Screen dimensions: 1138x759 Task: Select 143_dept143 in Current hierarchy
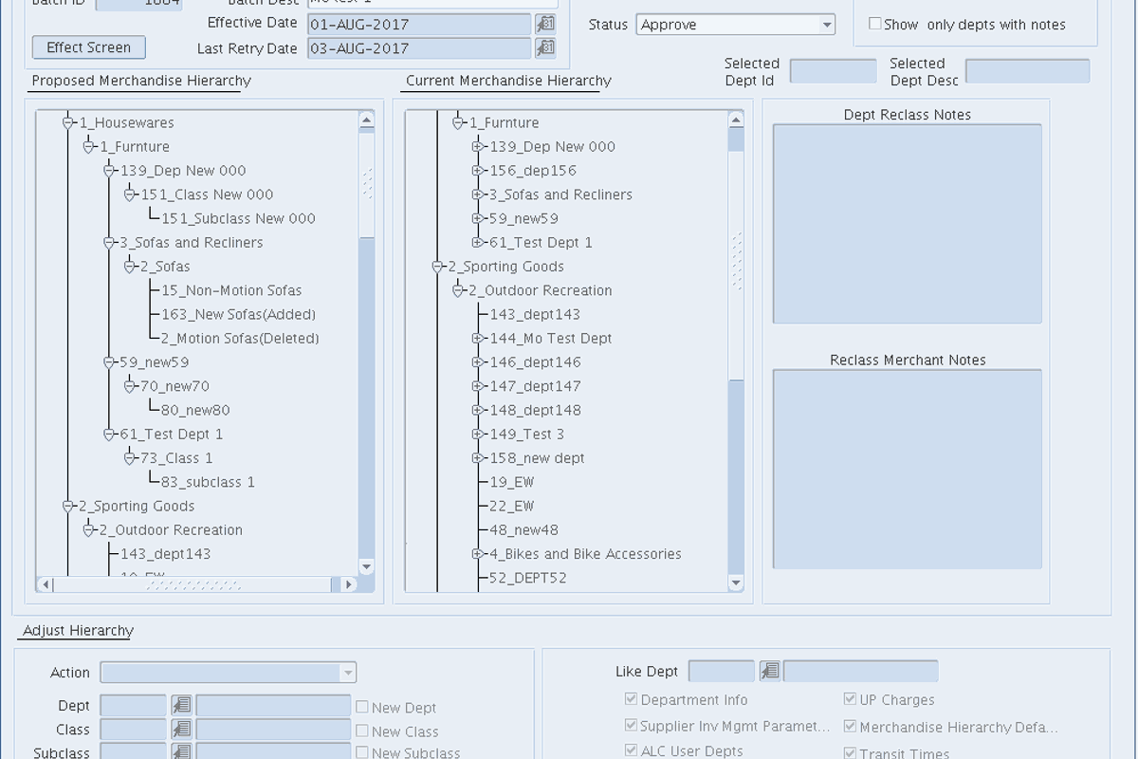coord(535,314)
